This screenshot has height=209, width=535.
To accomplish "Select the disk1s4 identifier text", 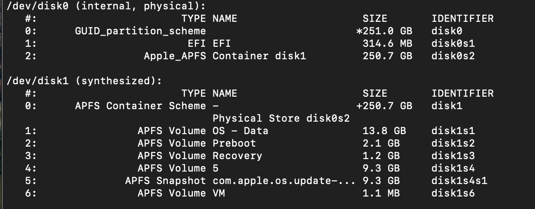I will [453, 168].
